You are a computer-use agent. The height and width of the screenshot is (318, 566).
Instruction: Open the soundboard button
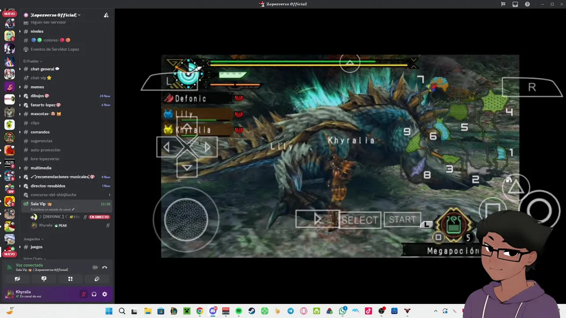(97, 279)
